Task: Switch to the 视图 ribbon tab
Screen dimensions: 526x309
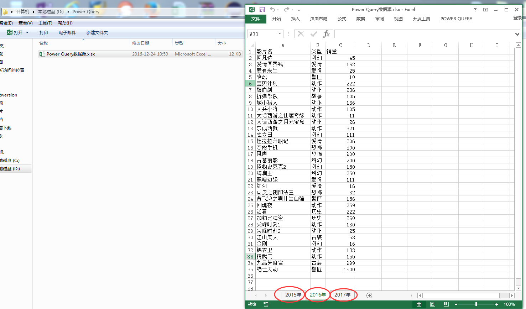Action: pyautogui.click(x=399, y=19)
